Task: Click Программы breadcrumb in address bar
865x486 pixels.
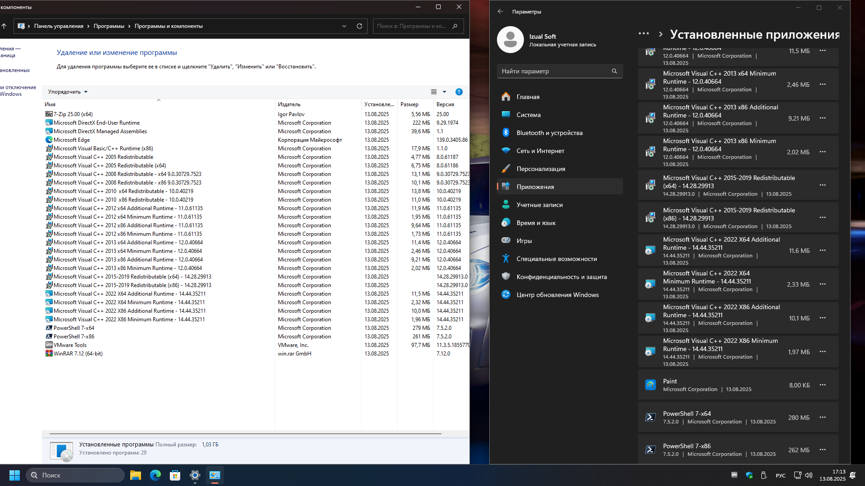Action: click(109, 26)
